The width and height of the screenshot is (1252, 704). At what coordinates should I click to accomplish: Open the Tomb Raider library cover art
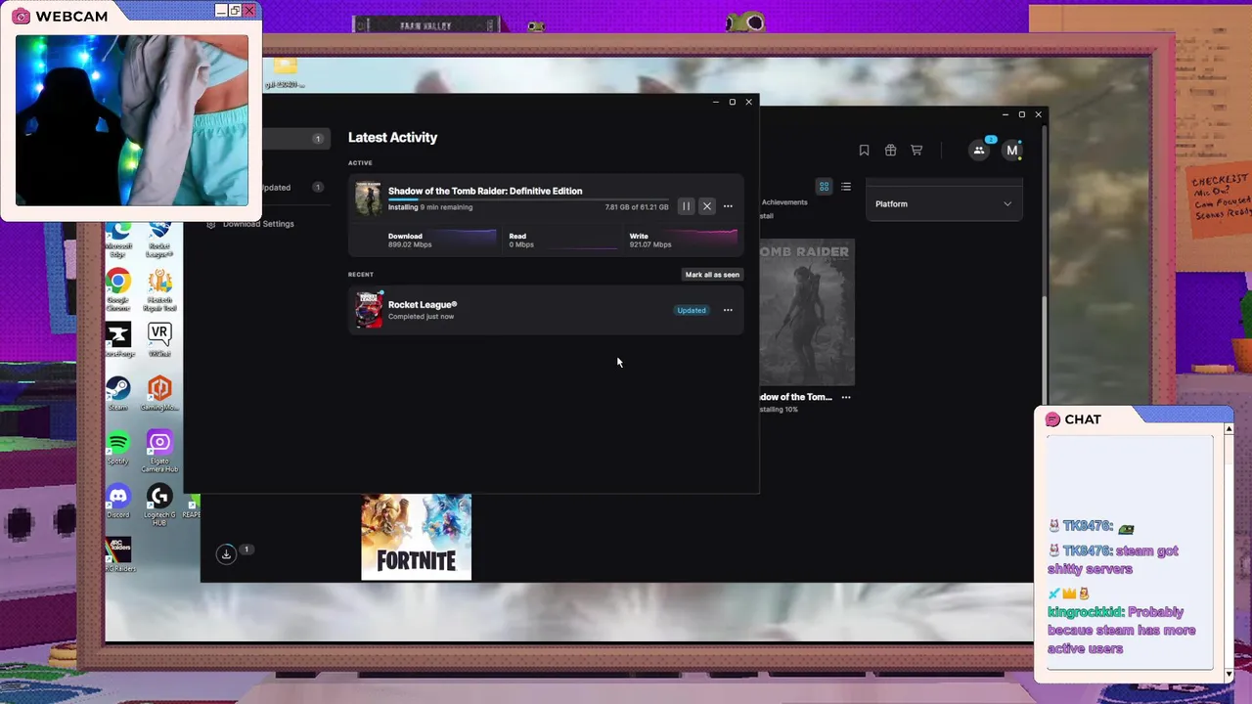click(x=807, y=313)
